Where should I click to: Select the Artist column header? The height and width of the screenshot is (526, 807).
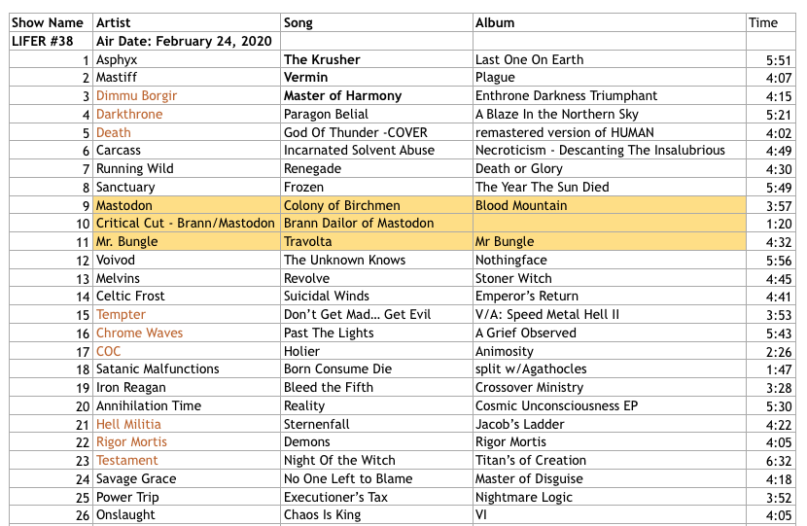[x=115, y=22]
